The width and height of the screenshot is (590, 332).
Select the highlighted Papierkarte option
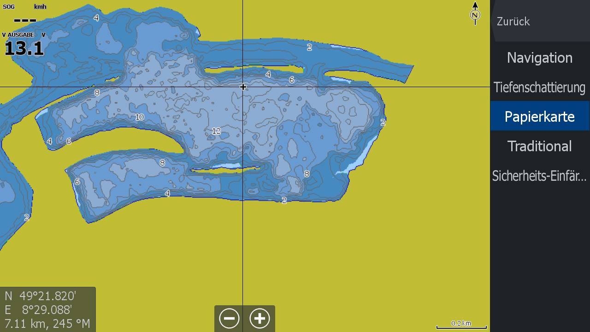539,117
